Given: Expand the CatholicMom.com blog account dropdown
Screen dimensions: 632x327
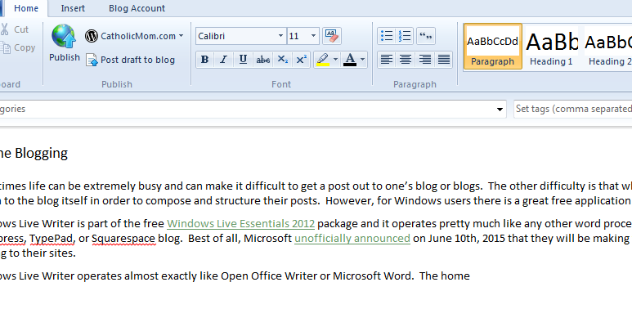Looking at the screenshot, I should tap(181, 36).
